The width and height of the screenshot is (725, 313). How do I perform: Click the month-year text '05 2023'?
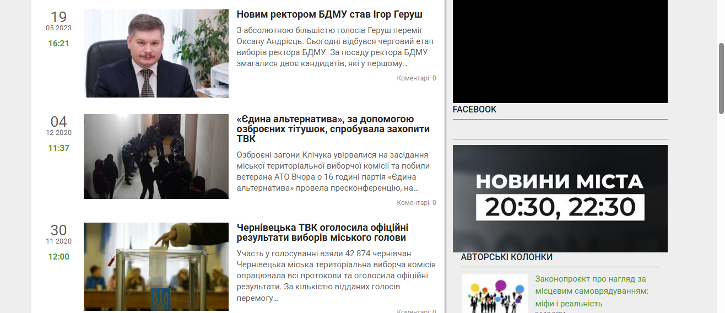[59, 28]
